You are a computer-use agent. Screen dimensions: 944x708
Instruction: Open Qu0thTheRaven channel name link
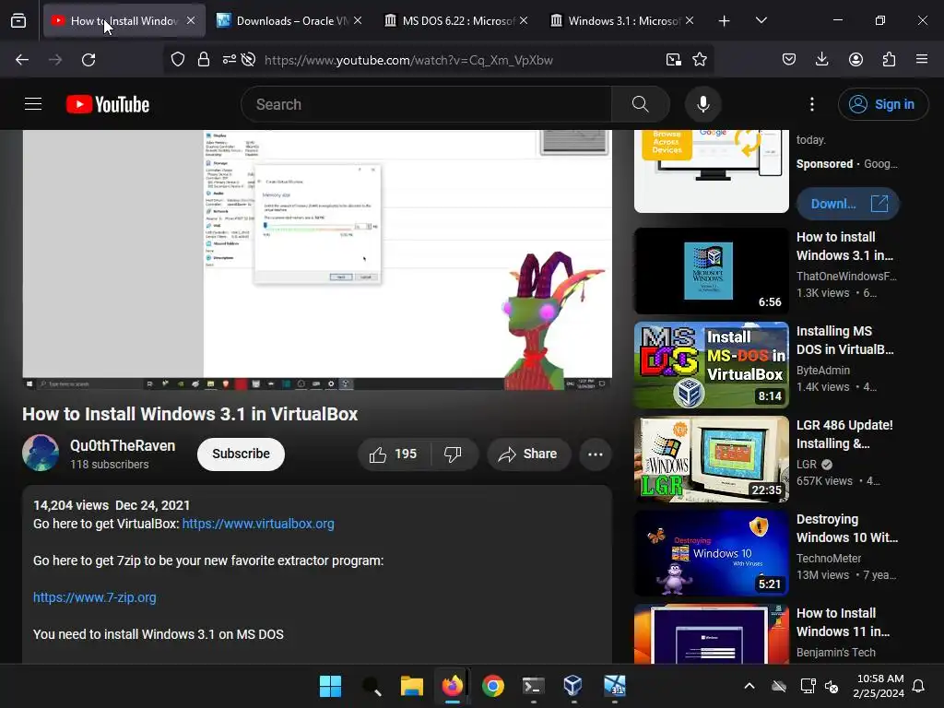(x=123, y=446)
